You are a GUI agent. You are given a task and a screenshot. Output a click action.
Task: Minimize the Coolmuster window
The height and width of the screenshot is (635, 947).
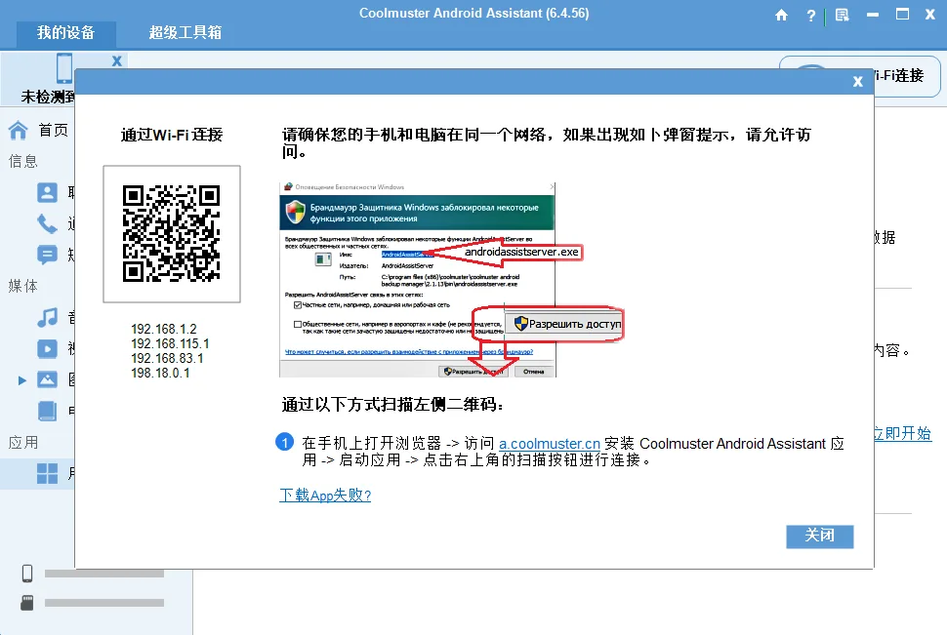(x=873, y=15)
